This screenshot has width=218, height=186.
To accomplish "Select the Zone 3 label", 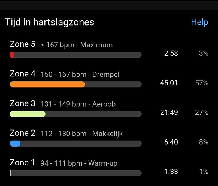I will coord(23,103).
